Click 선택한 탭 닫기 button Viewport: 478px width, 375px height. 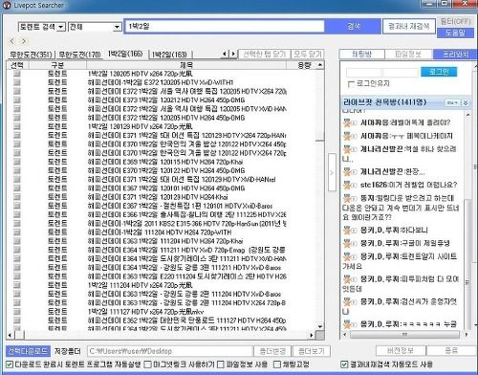pos(265,54)
